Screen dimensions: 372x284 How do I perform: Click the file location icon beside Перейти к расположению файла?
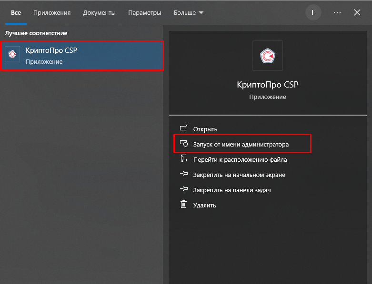pos(183,159)
